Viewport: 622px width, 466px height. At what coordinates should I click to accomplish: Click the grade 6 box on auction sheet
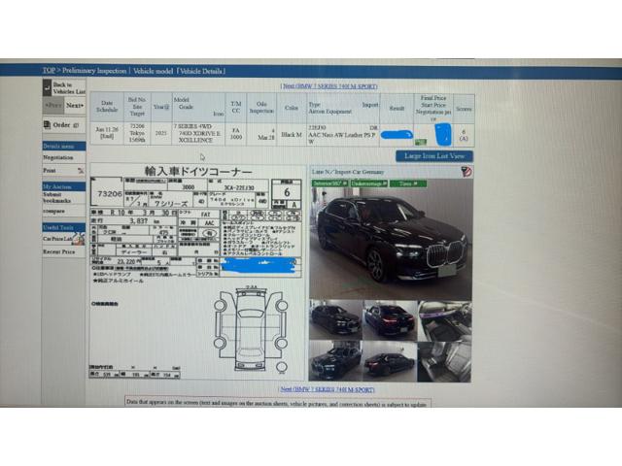[x=287, y=192]
